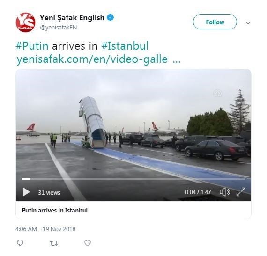Open the #Istanbul hashtag
Image resolution: width=267 pixels, height=256 pixels.
click(x=125, y=46)
